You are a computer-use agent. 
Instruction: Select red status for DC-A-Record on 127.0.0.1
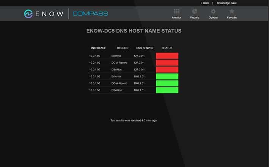[167, 63]
